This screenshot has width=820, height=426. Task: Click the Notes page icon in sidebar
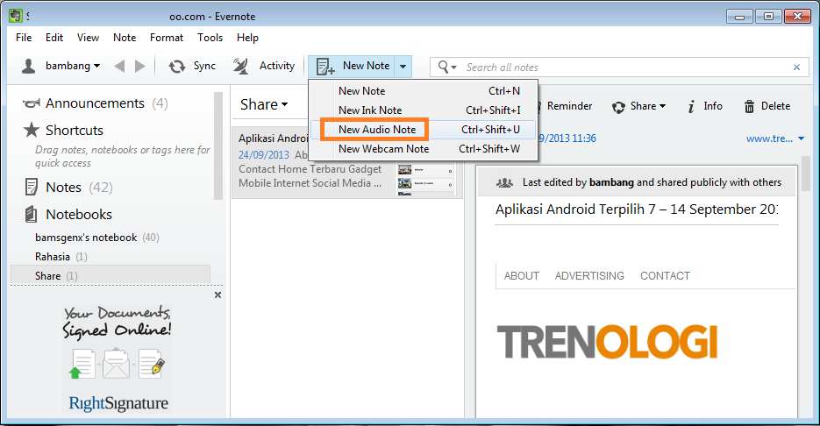tap(32, 187)
